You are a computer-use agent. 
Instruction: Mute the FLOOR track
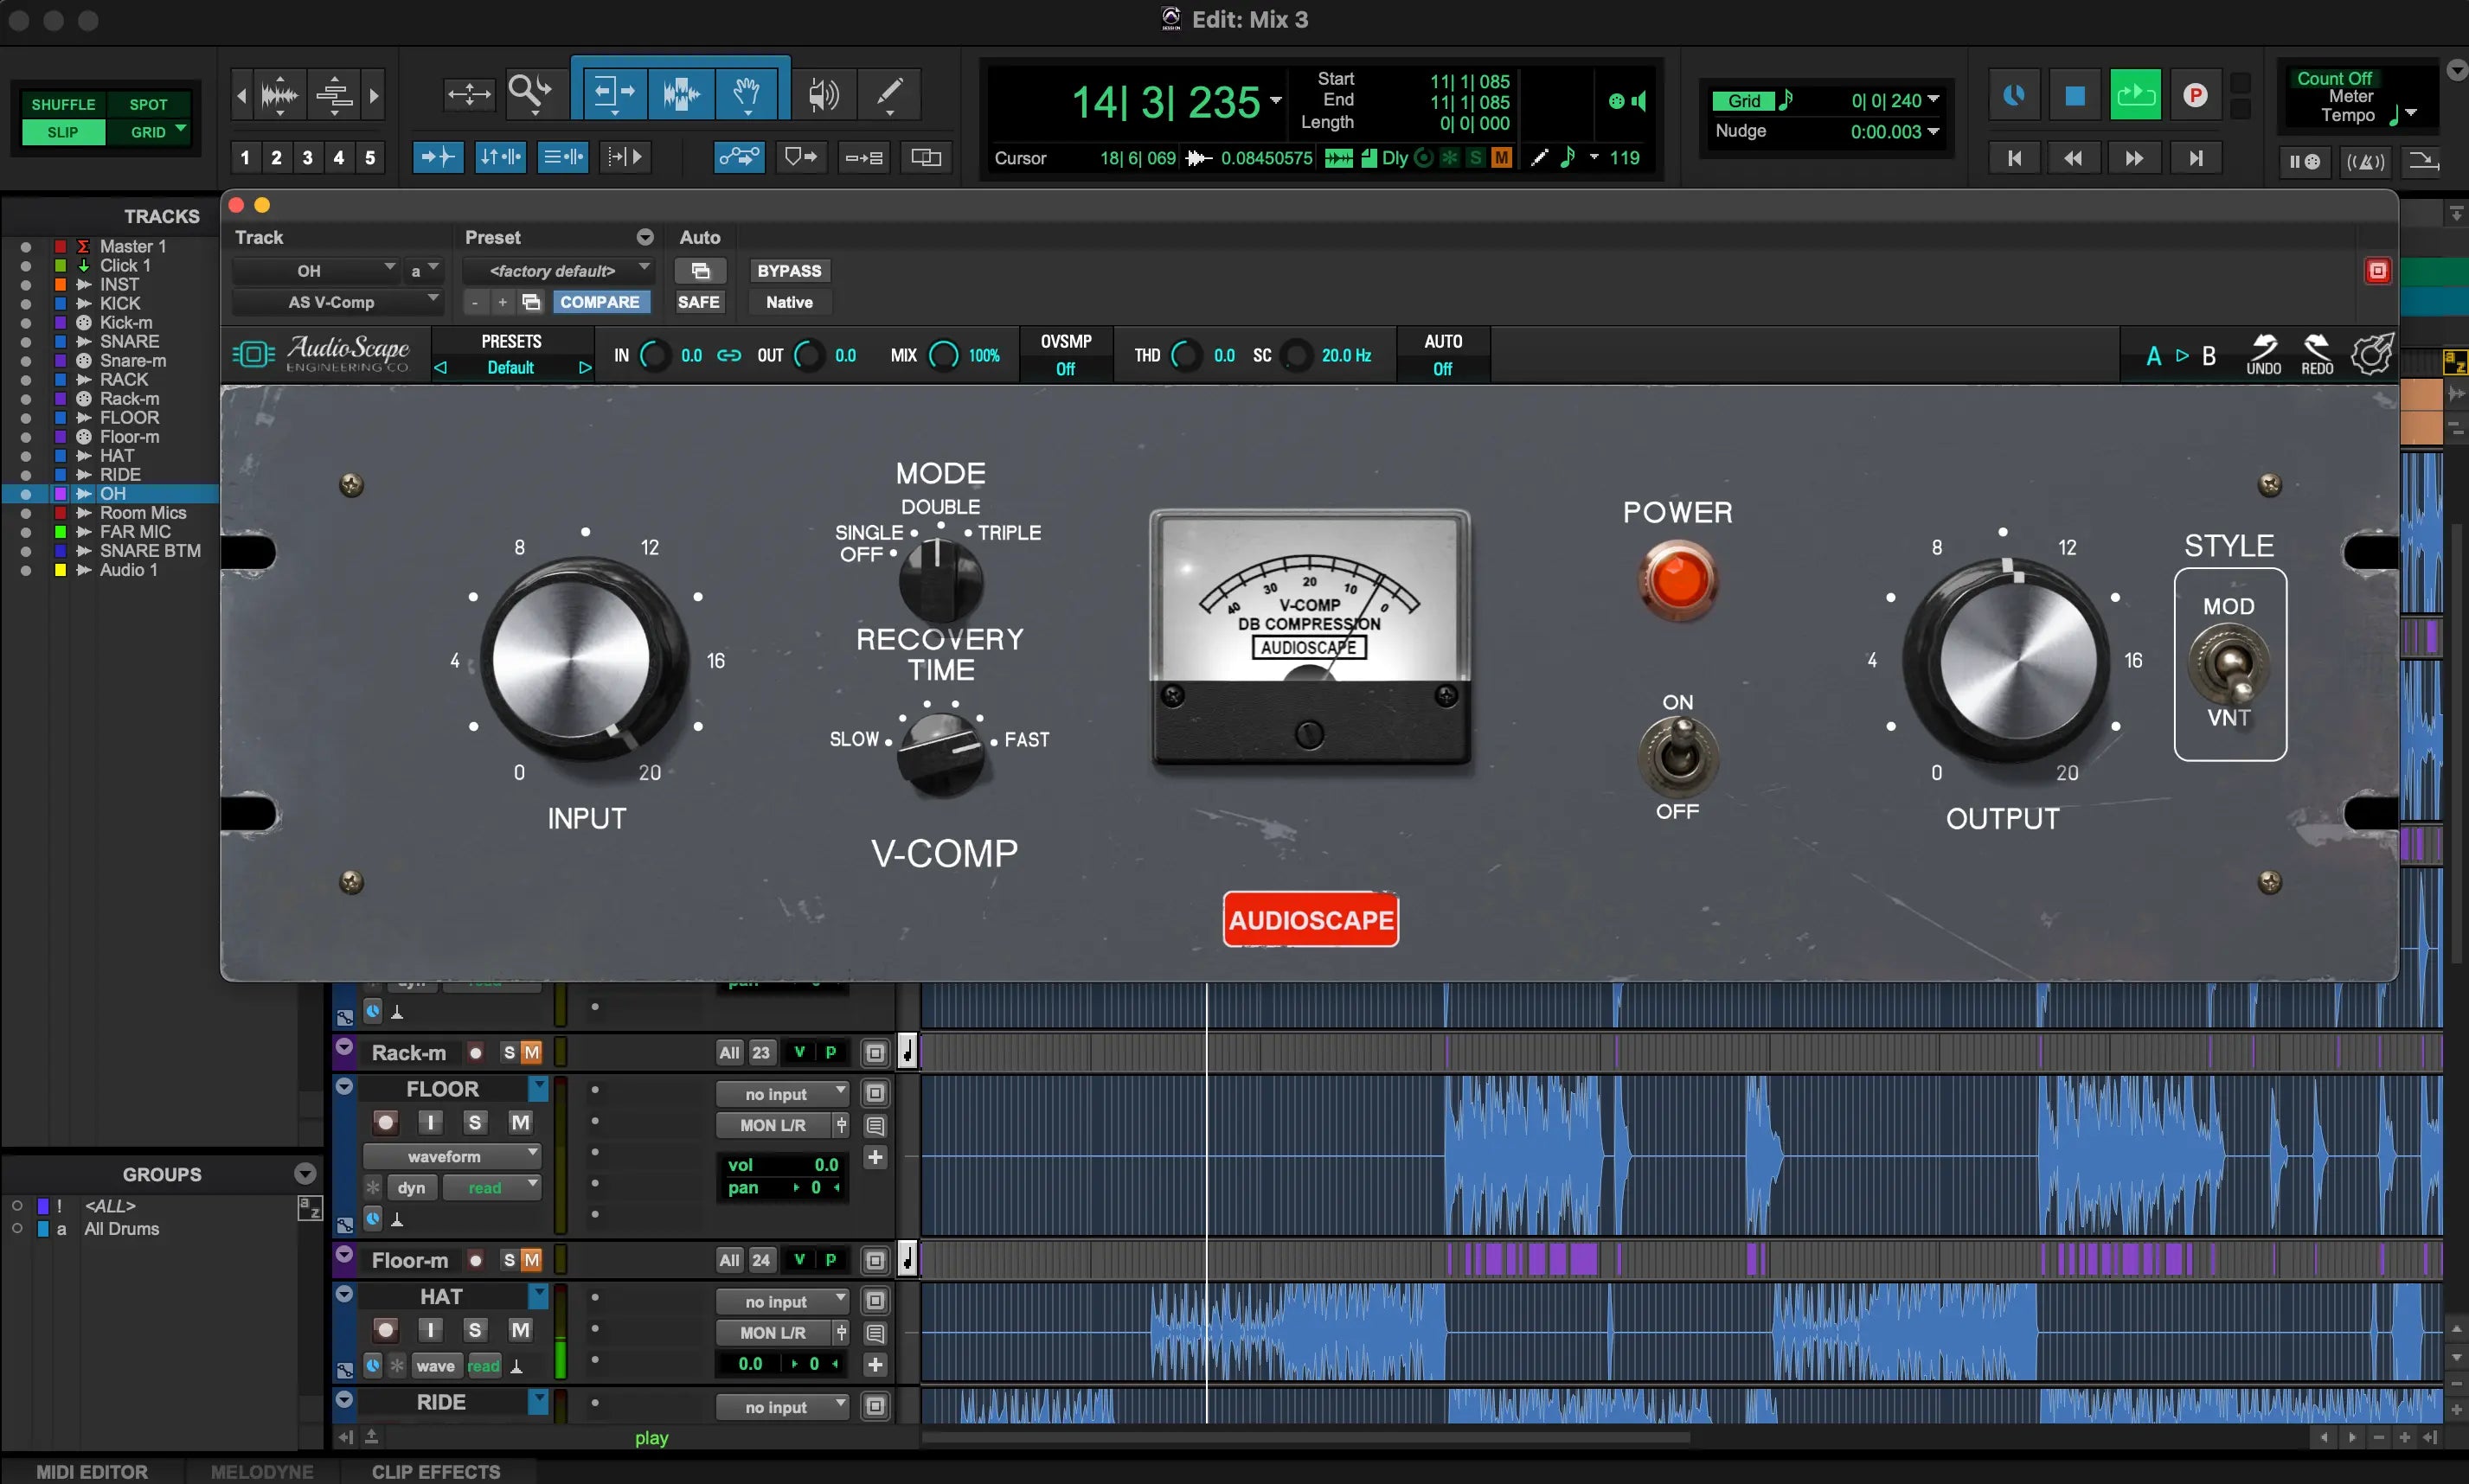pyautogui.click(x=520, y=1122)
